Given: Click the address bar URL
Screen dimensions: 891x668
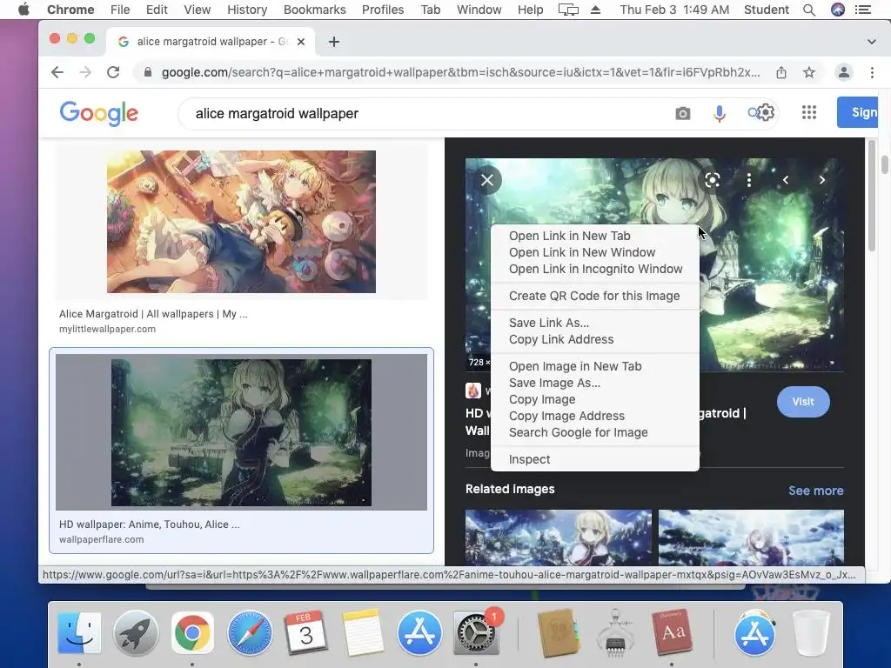Looking at the screenshot, I should point(460,72).
